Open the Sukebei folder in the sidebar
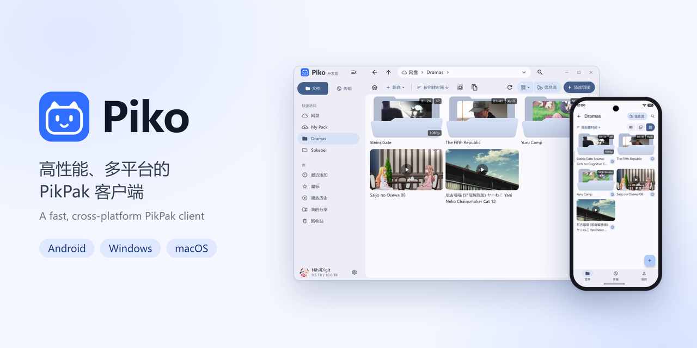 click(x=329, y=150)
